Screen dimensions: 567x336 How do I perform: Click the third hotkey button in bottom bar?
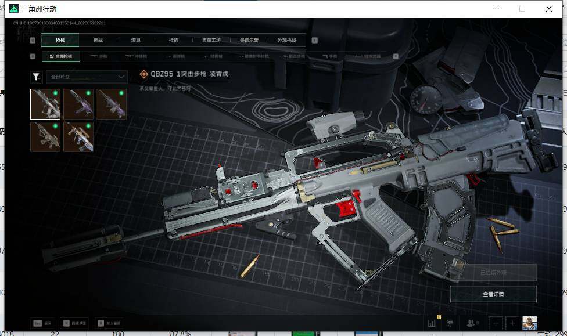(x=109, y=323)
